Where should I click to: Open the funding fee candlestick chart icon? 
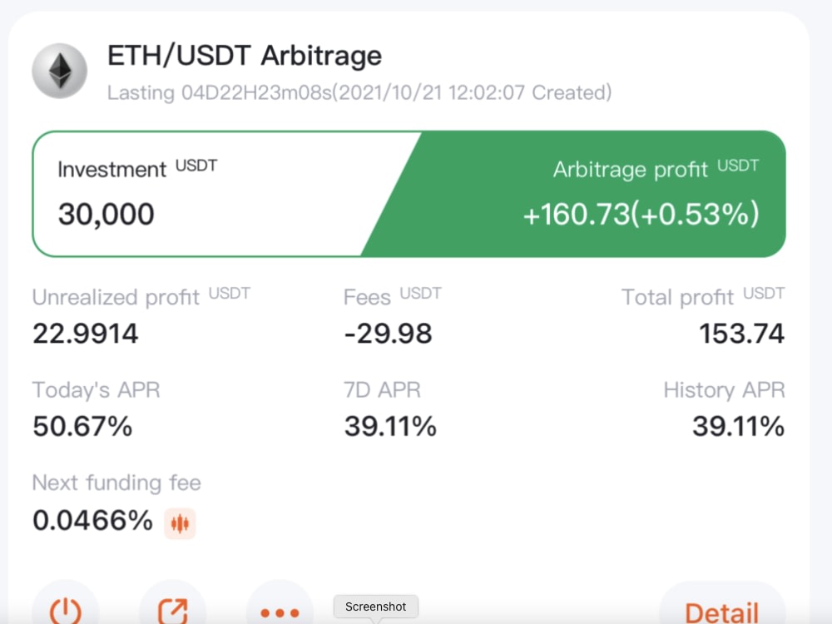[180, 523]
